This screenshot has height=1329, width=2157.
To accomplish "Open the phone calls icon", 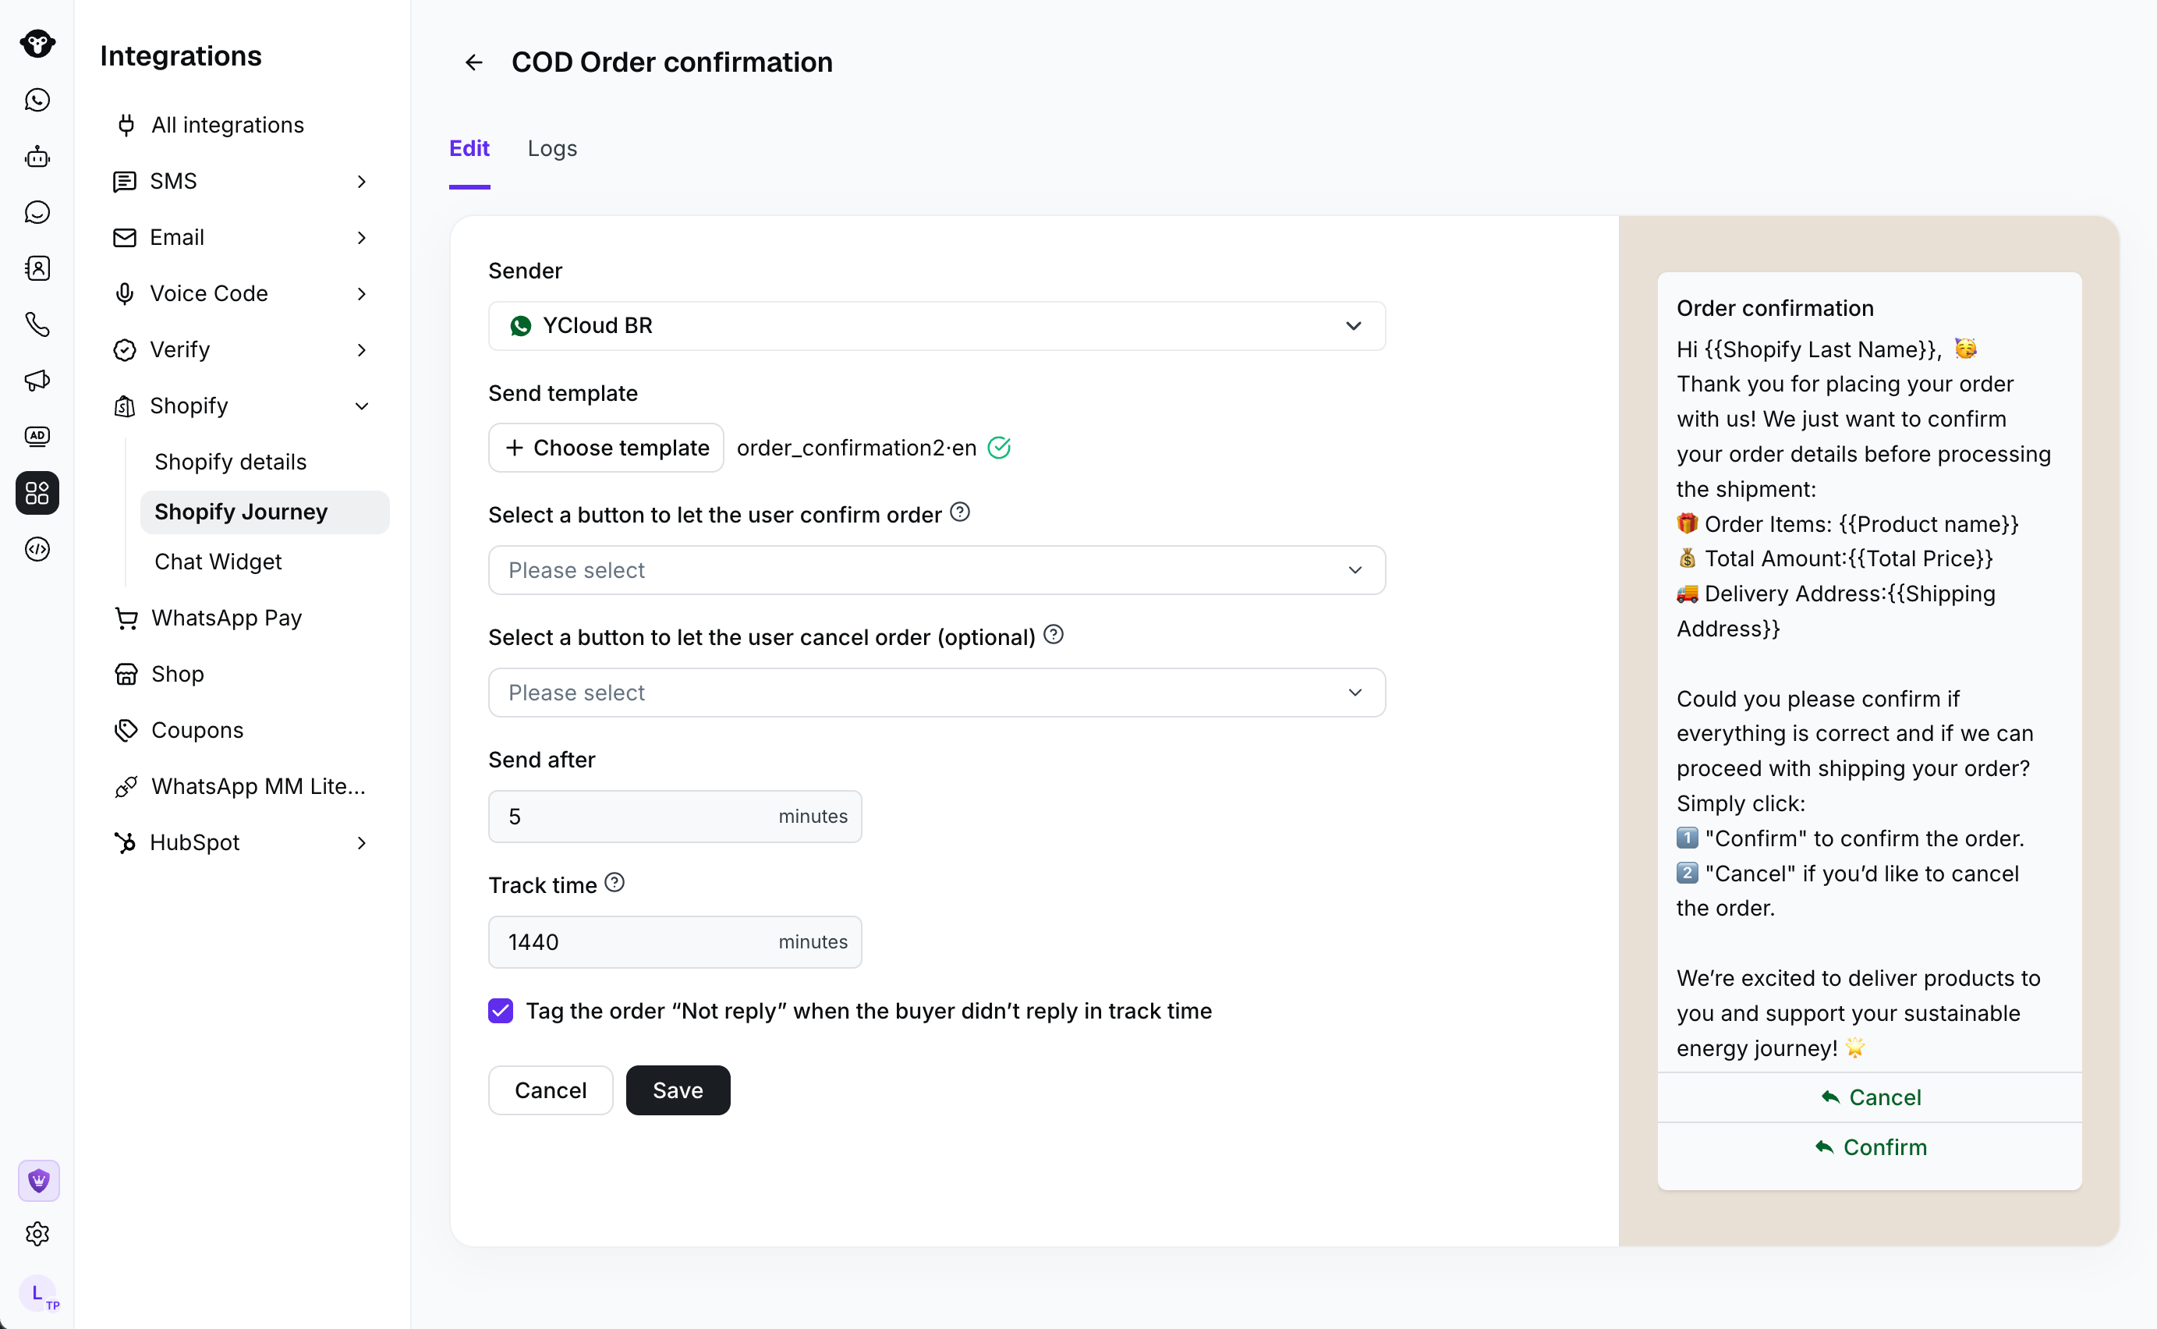I will click(x=37, y=324).
